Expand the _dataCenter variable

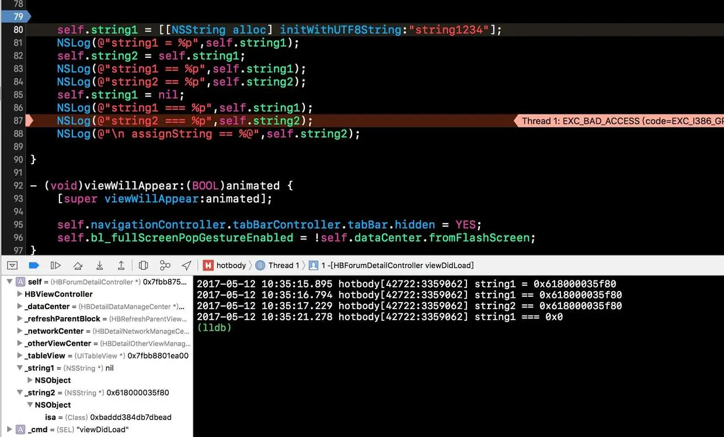(20, 306)
